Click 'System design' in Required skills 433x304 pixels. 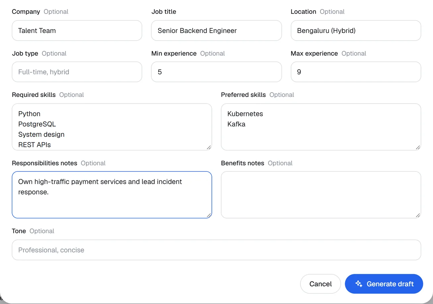[x=41, y=135]
